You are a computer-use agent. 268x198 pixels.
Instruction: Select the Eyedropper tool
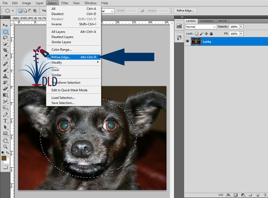[x=5, y=56]
